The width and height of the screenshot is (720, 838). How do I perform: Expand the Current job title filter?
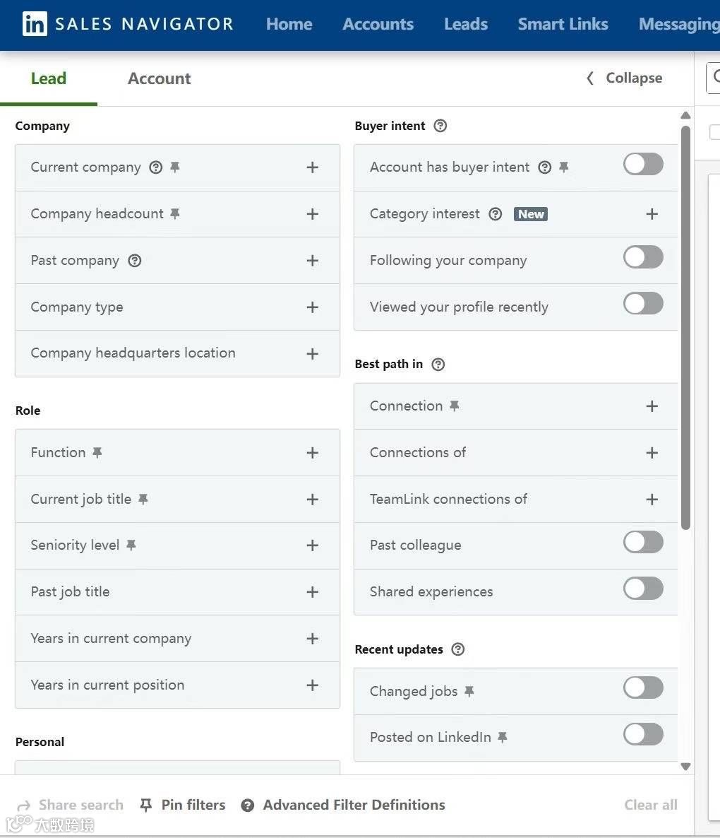coord(313,500)
